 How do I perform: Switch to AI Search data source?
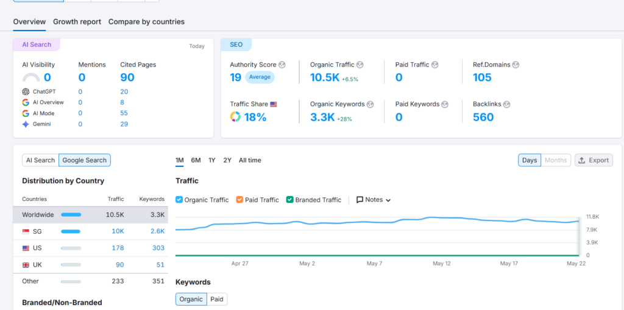(41, 160)
